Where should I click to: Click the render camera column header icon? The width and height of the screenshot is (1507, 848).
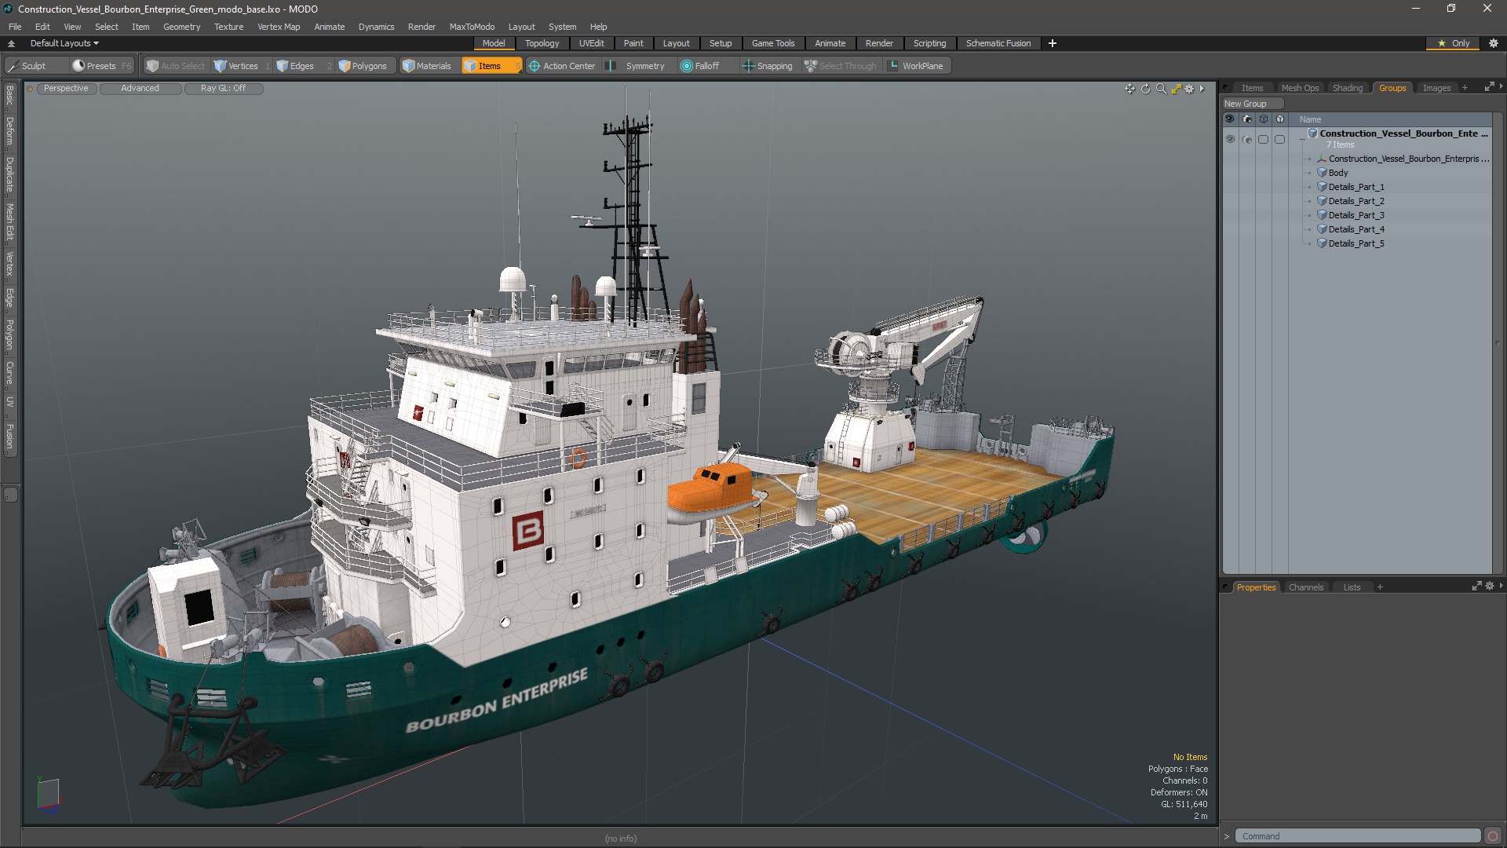(1246, 119)
